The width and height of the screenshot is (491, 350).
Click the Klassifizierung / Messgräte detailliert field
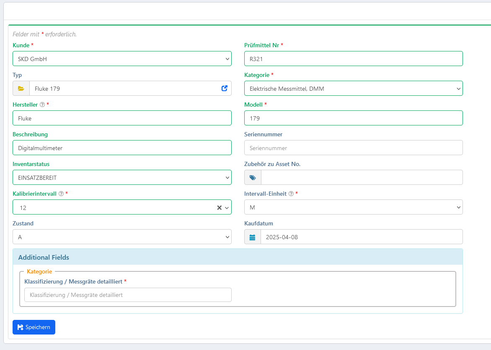coord(128,295)
